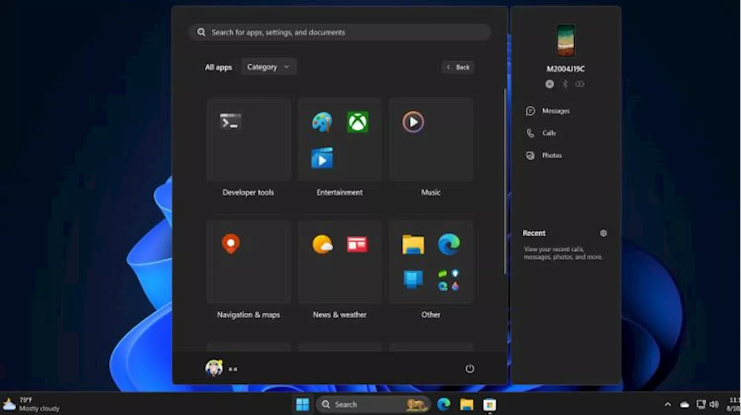741x415 pixels.
Task: Open the Other category label
Action: [x=431, y=315]
